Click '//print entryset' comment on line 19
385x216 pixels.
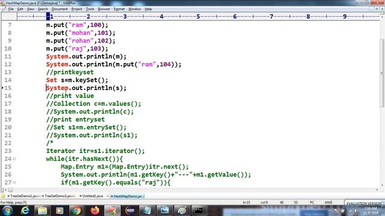75,119
